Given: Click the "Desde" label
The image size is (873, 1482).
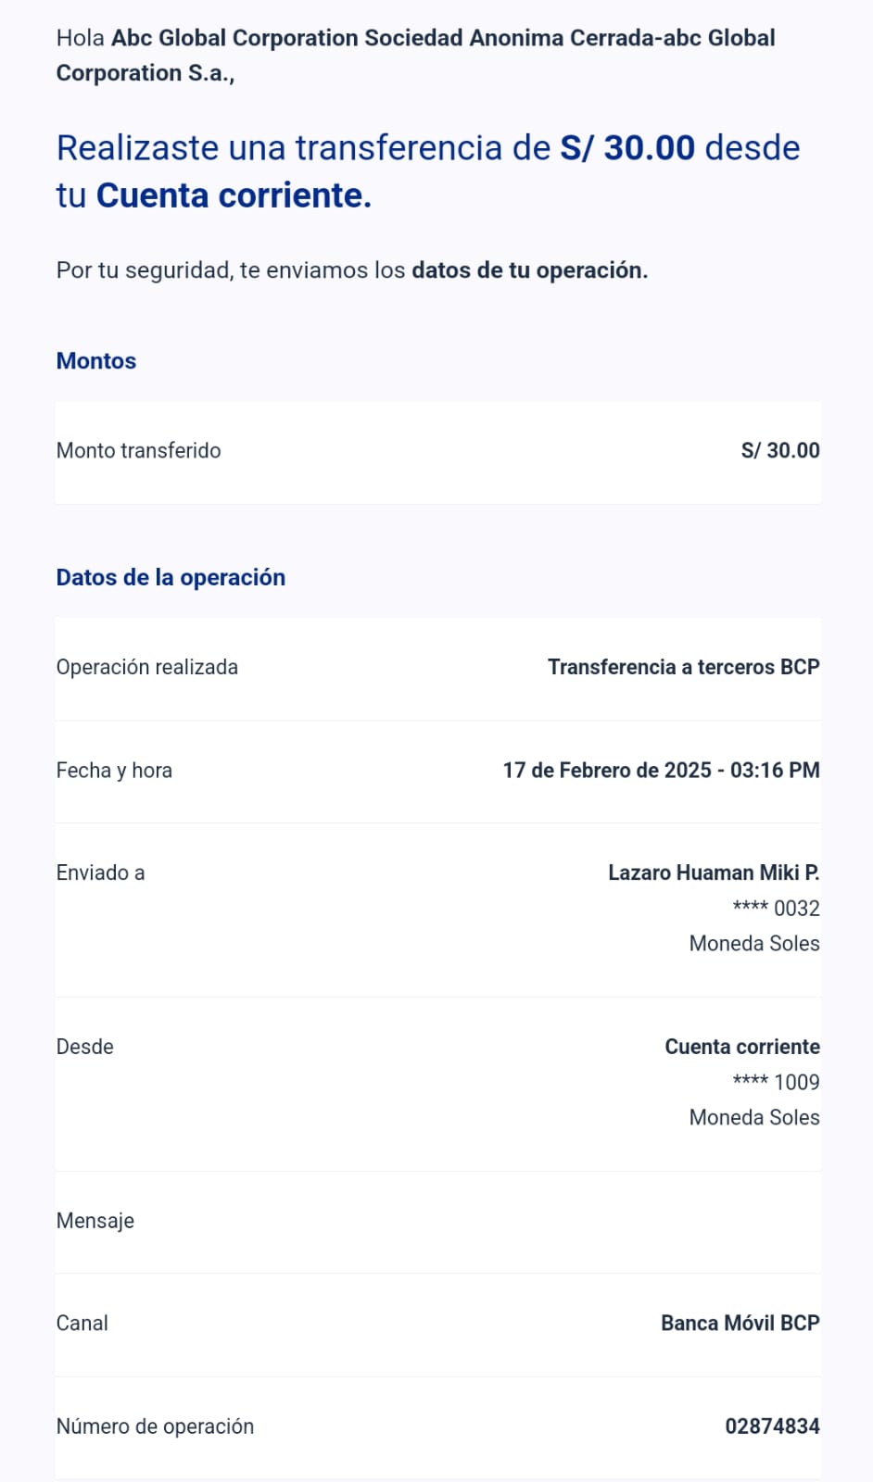Looking at the screenshot, I should 85,1048.
